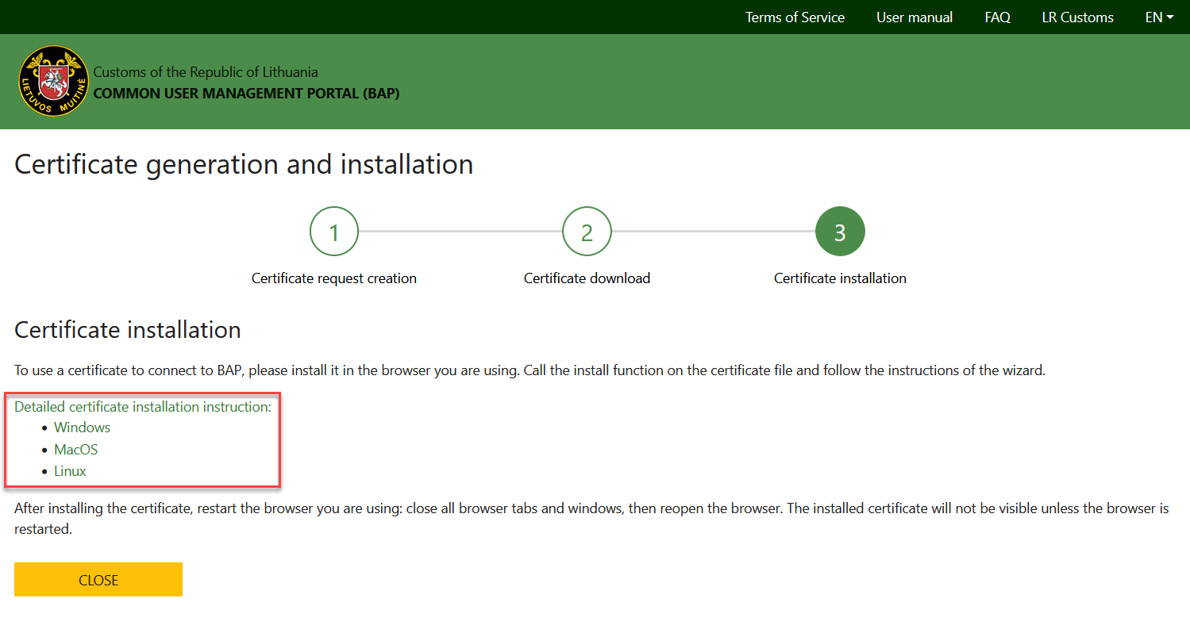
Task: Visit the LR Customs link
Action: (1077, 17)
